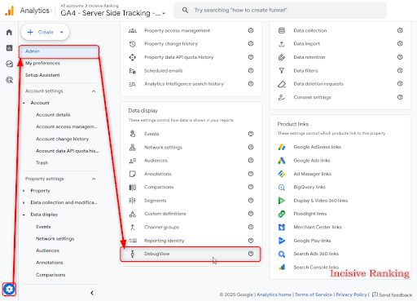
Task: Open help for Property access management
Action: tap(251, 30)
